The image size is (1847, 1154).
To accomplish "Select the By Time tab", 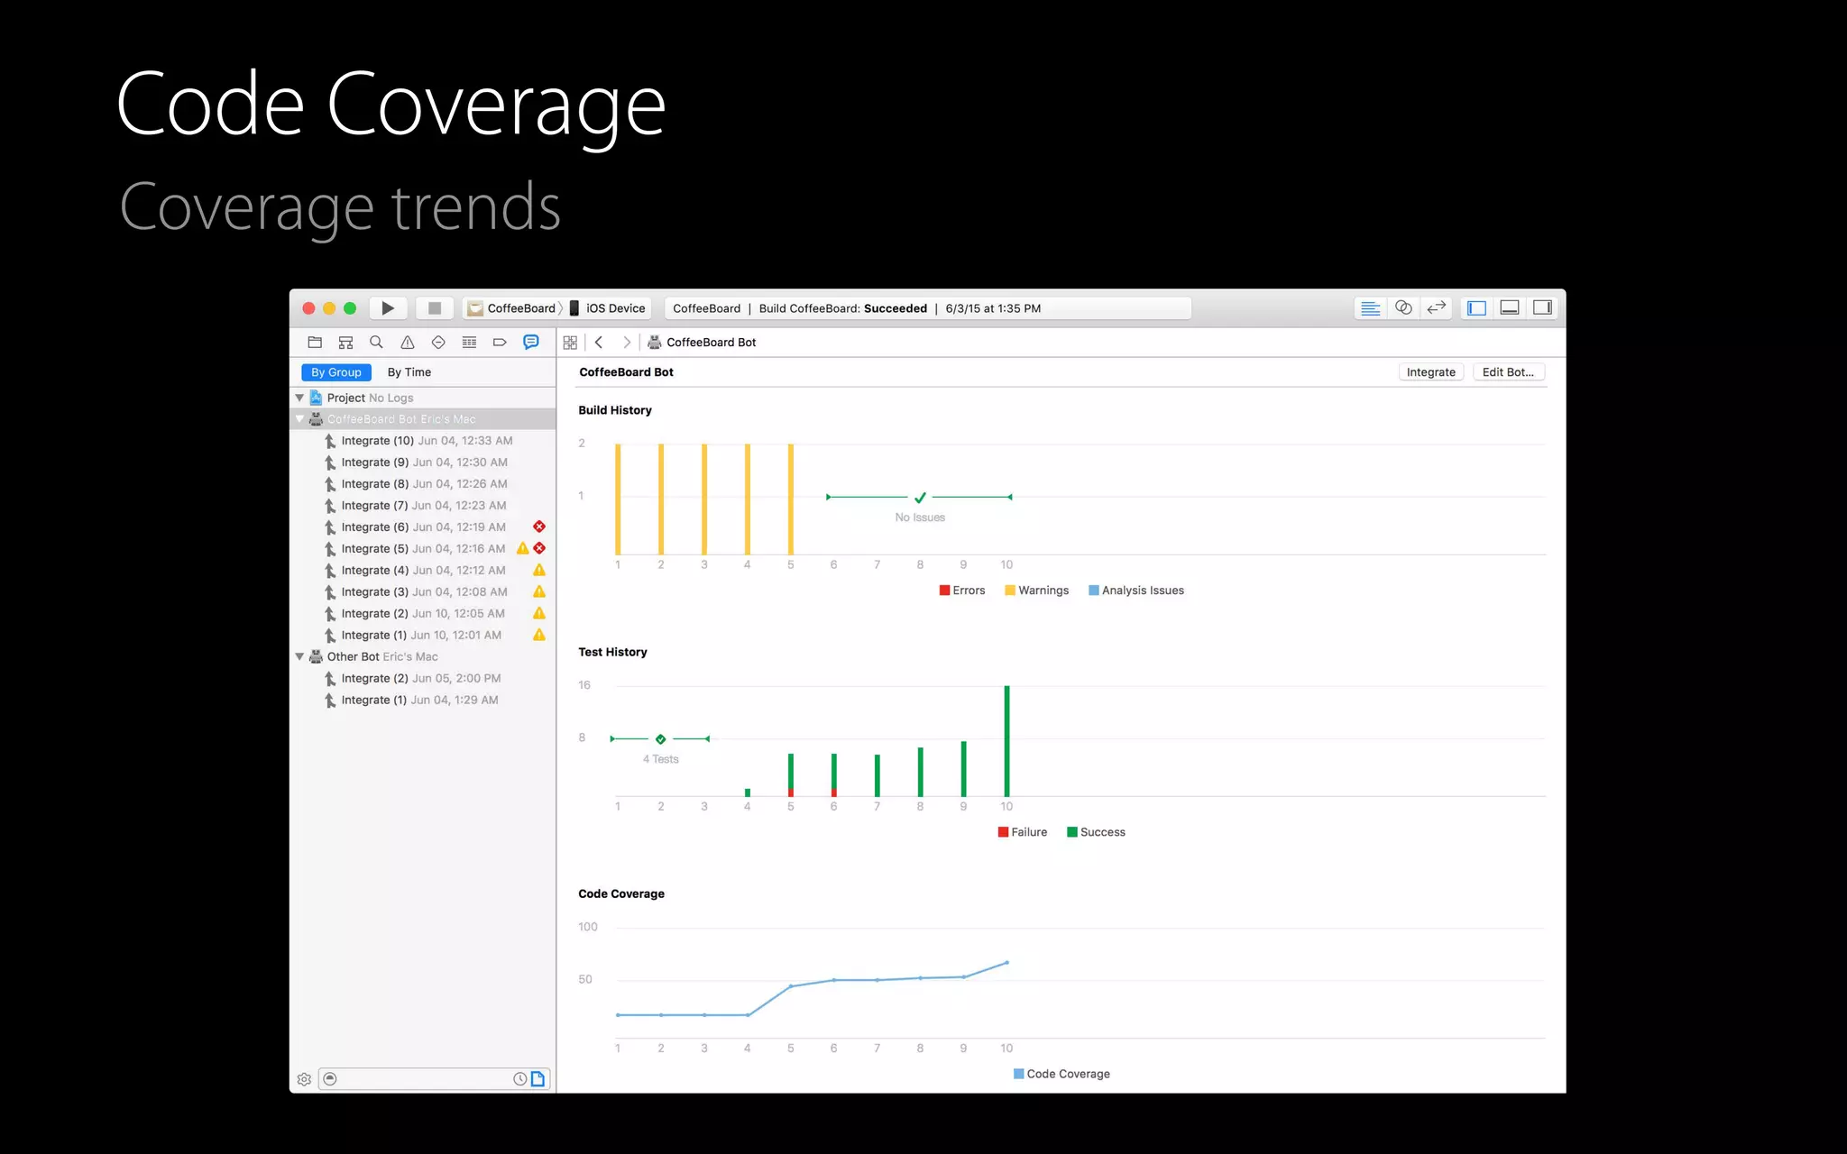I will (409, 372).
